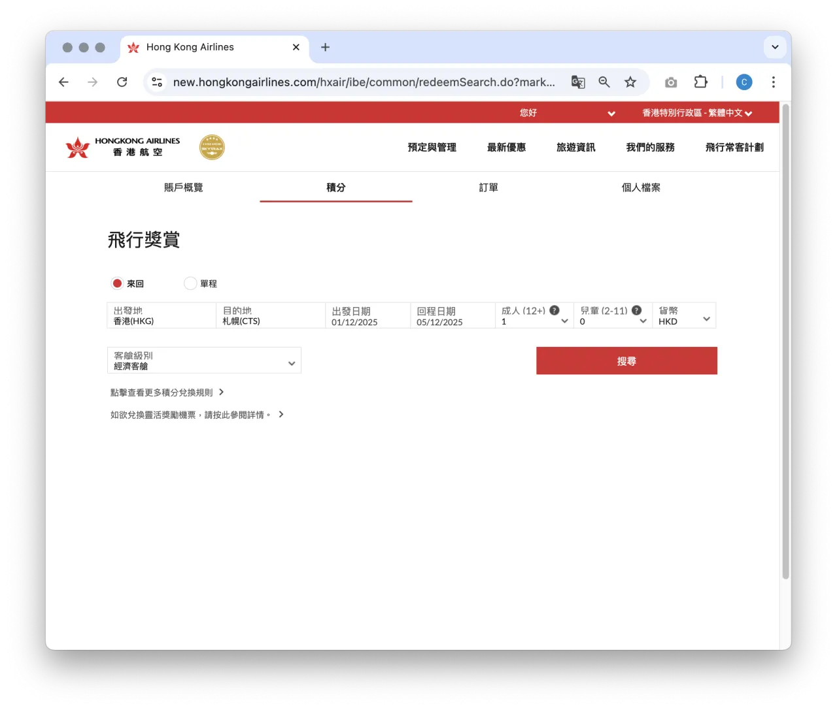This screenshot has height=710, width=837.
Task: Click the Hong Kong Airlines logo
Action: tap(121, 147)
